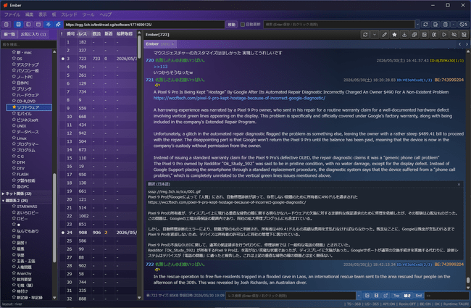
Task: Click the 板を検索 board search field
Action: 28,44
